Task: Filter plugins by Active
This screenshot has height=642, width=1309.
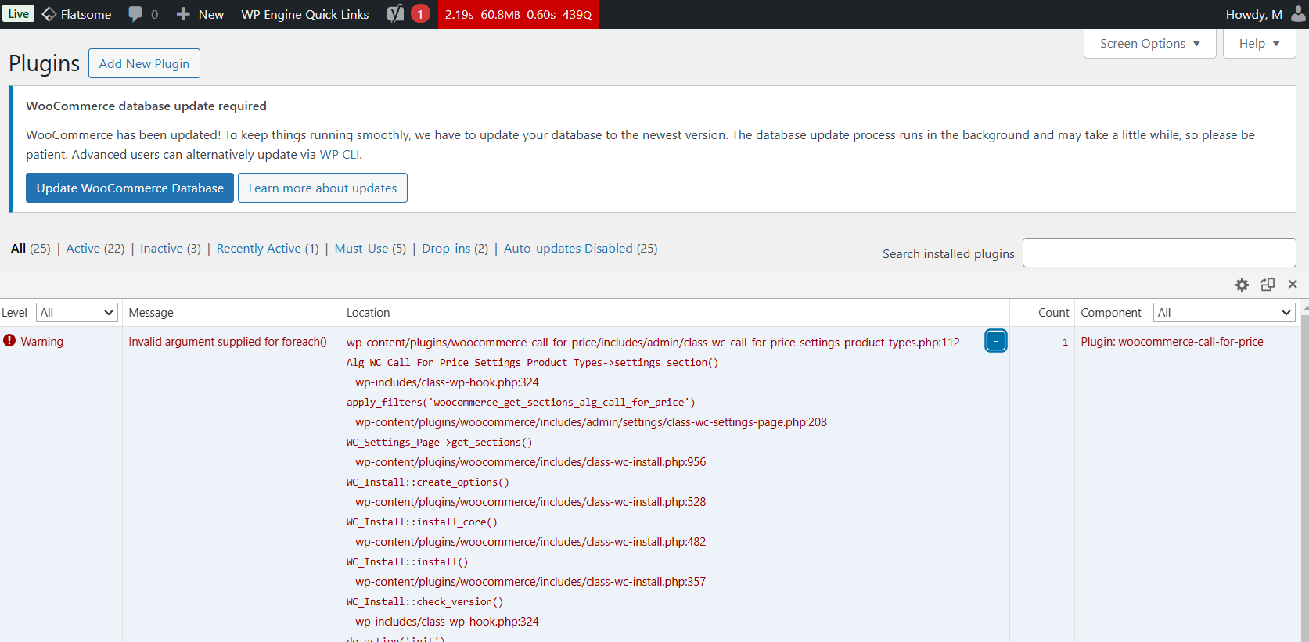Action: pyautogui.click(x=83, y=248)
